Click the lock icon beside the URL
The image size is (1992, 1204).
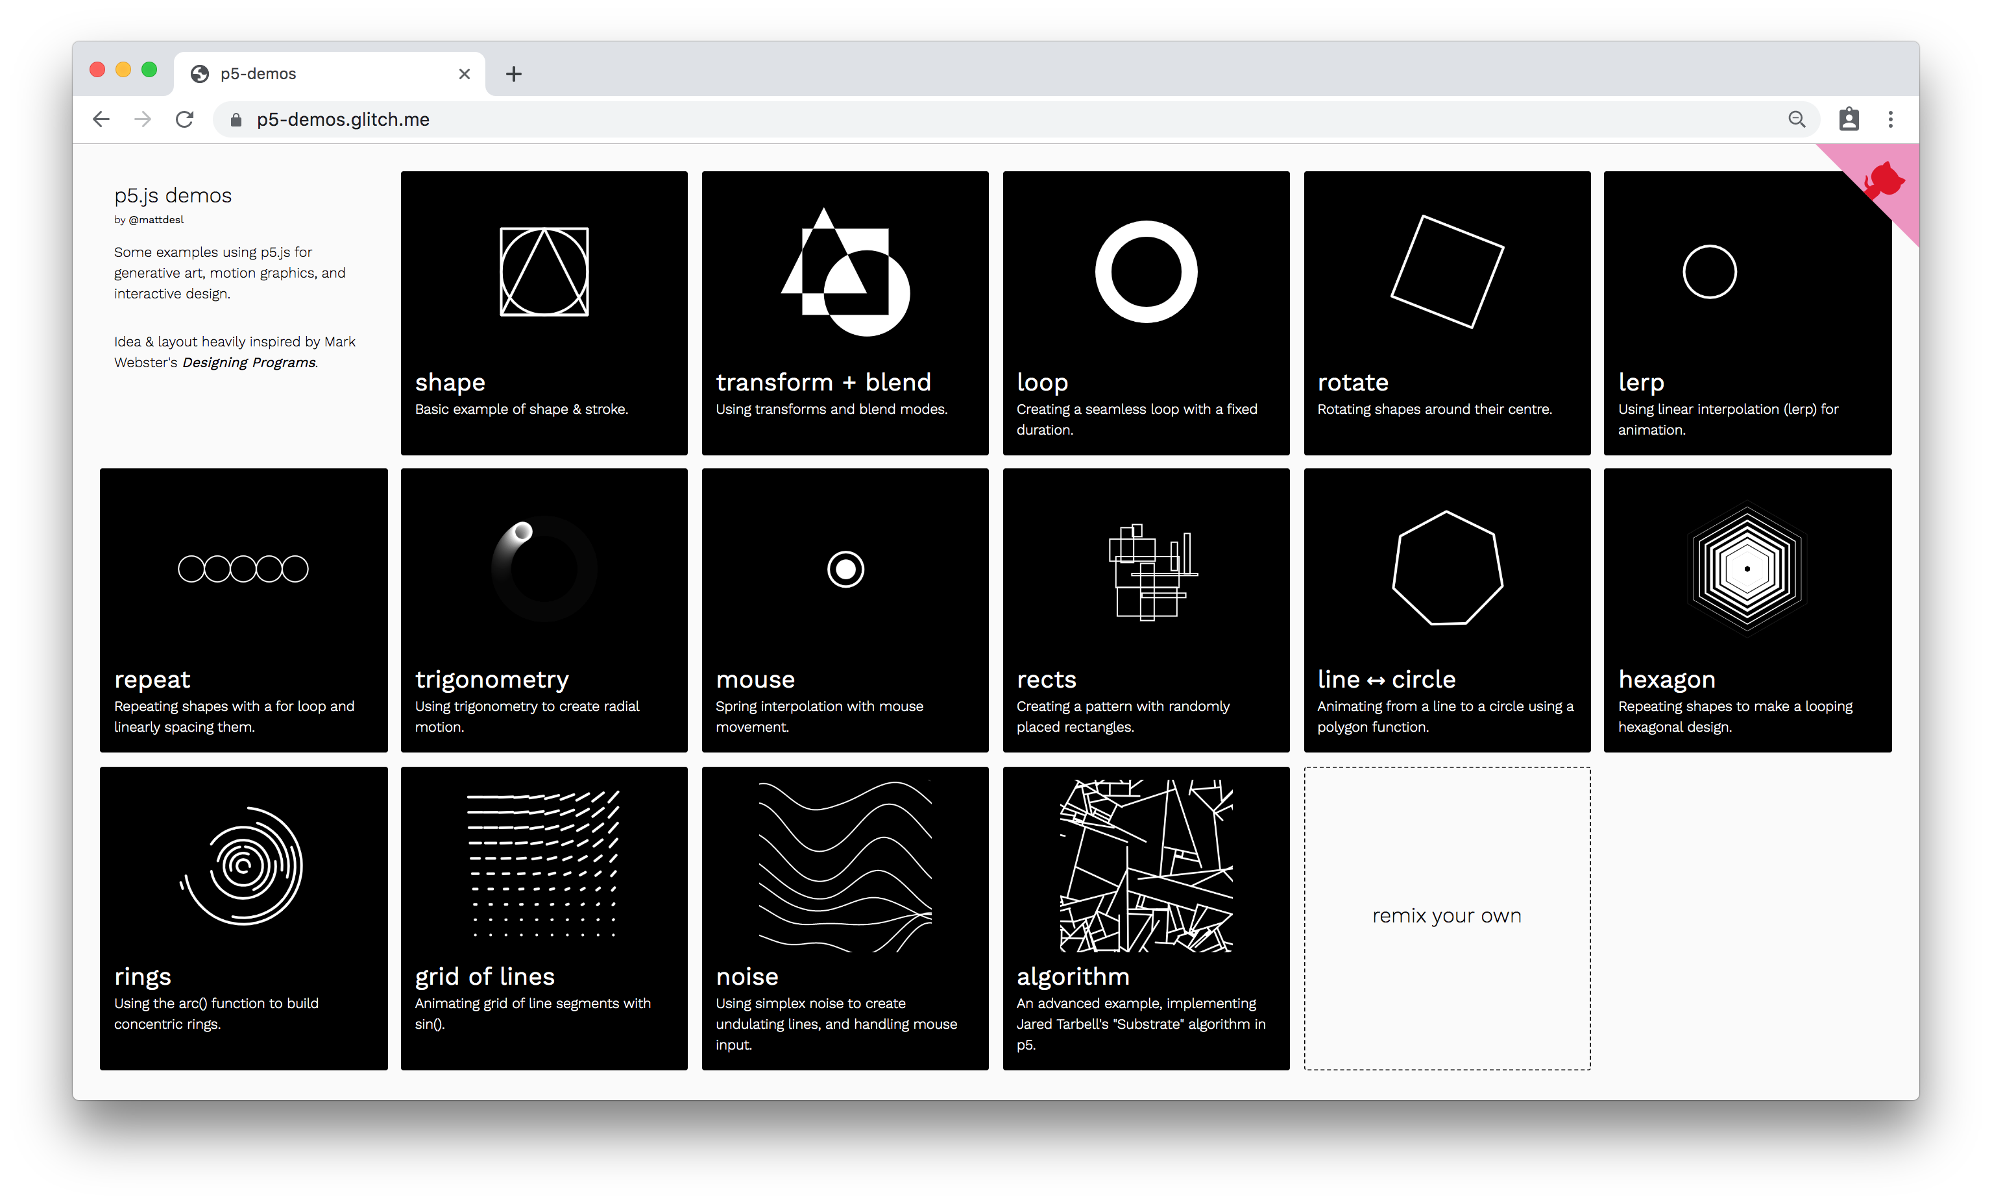pos(236,119)
